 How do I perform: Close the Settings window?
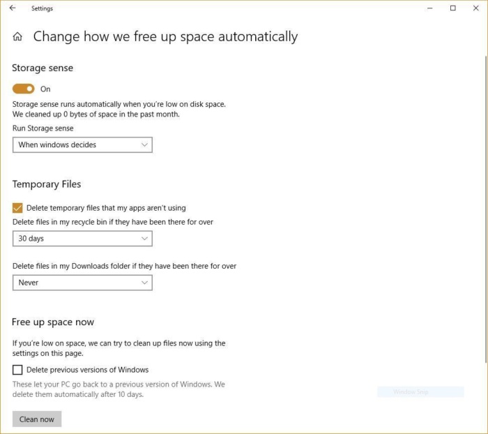[476, 8]
